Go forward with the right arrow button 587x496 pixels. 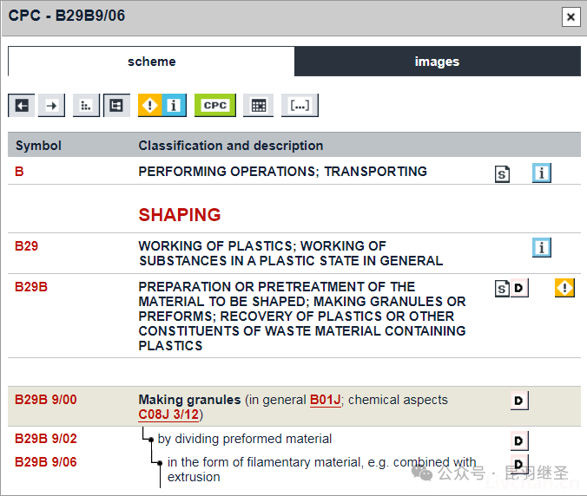coord(51,106)
